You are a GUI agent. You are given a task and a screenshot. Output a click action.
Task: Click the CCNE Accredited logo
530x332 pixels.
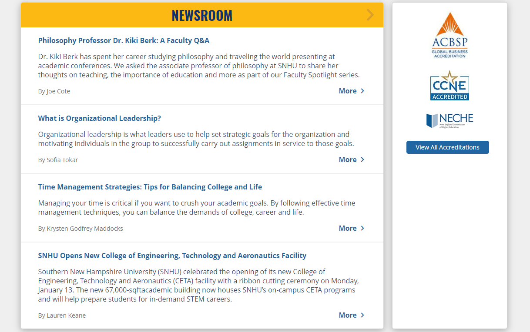[449, 86]
